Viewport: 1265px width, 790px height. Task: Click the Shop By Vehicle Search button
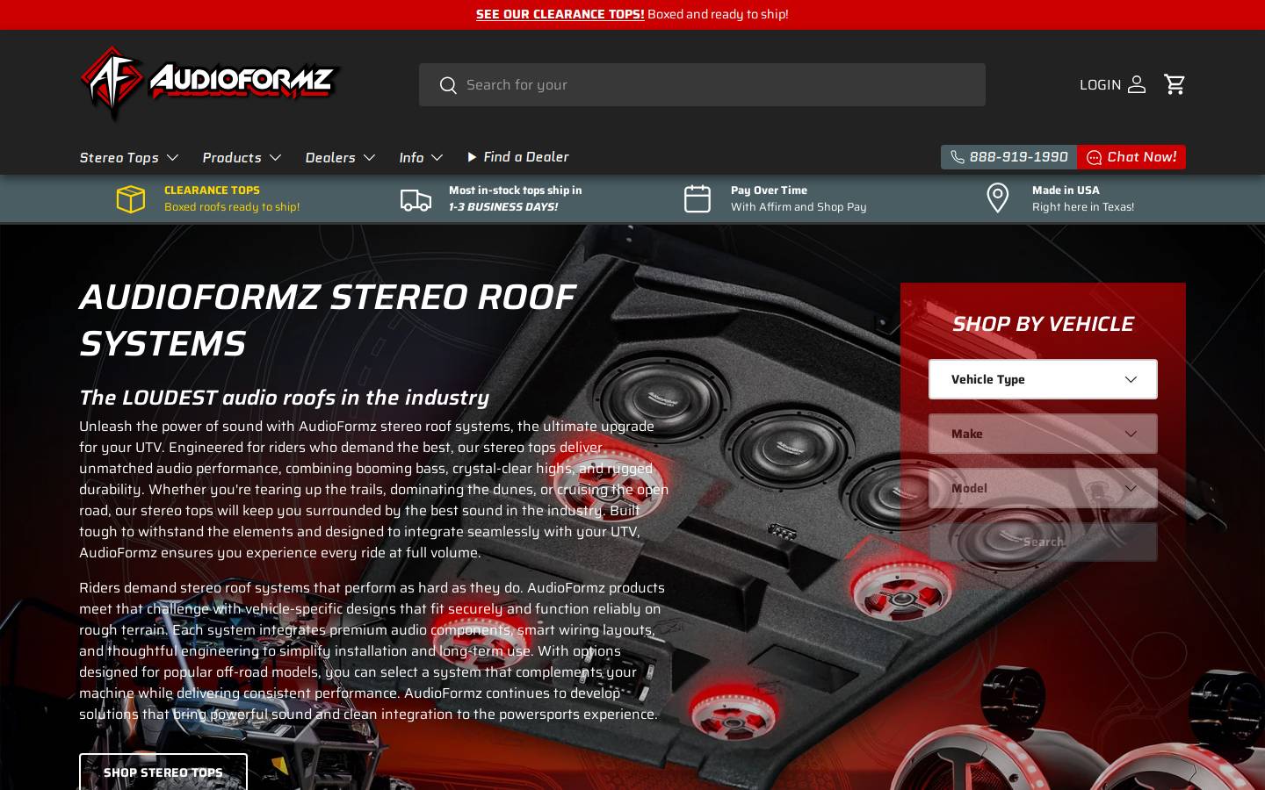coord(1043,542)
